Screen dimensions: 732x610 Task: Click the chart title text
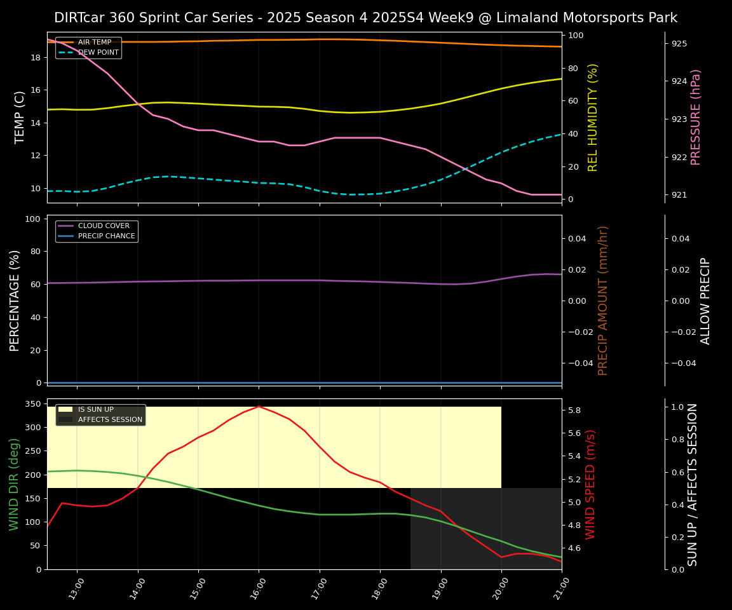click(x=365, y=18)
